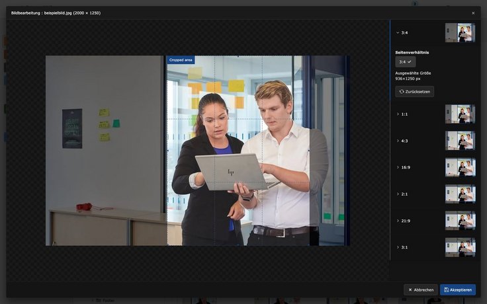Image resolution: width=487 pixels, height=304 pixels.
Task: Toggle the 3:4 Seitenverhältnis ratio button
Action: coord(406,61)
